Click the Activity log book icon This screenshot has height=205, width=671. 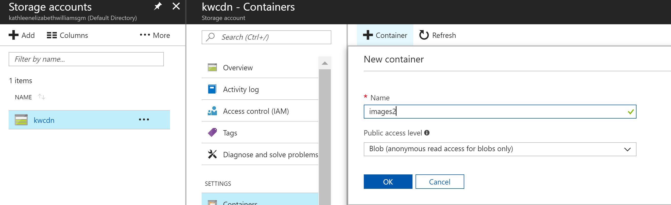pos(212,89)
